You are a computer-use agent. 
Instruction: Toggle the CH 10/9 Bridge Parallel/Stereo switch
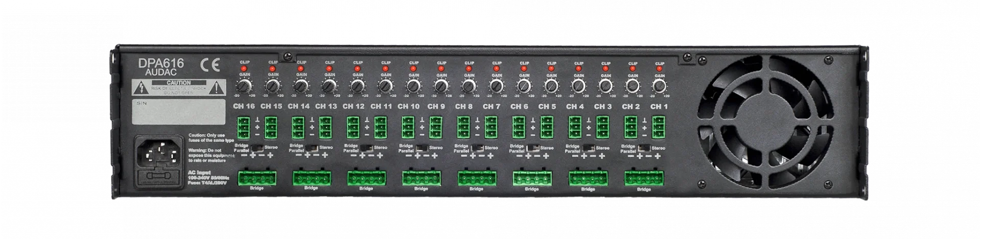423,148
